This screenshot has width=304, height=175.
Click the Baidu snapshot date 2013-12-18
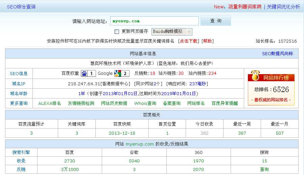pyautogui.click(x=122, y=133)
